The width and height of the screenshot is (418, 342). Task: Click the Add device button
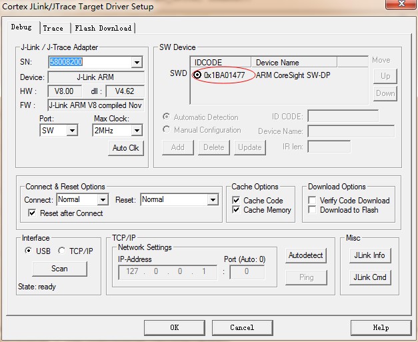pyautogui.click(x=178, y=147)
